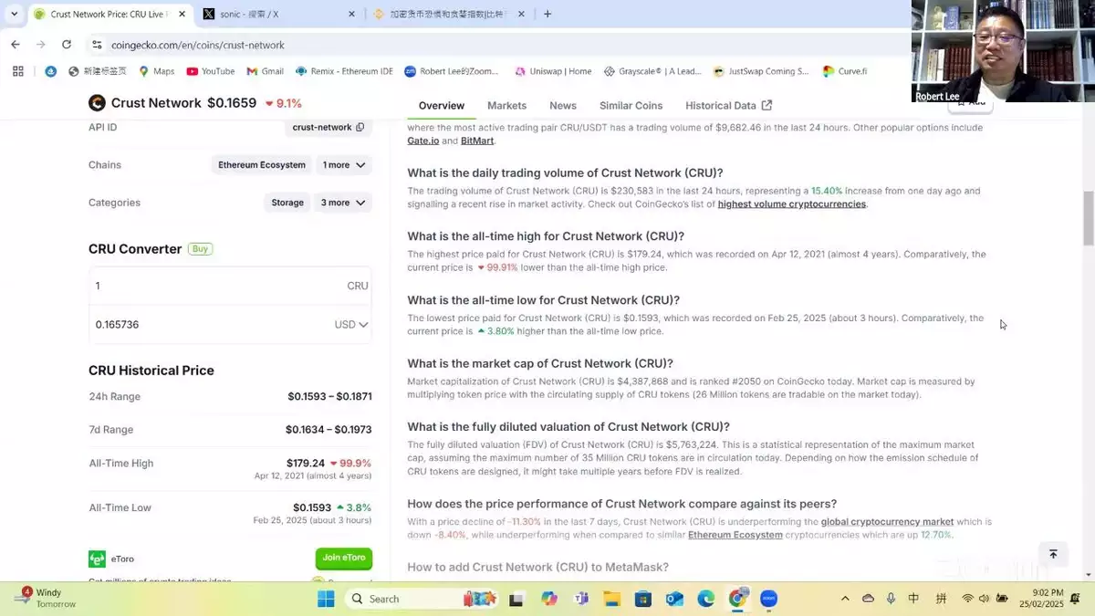Select the Ethereum Ecosystem chain tag
Screen dimensions: 1095x616
click(262, 165)
